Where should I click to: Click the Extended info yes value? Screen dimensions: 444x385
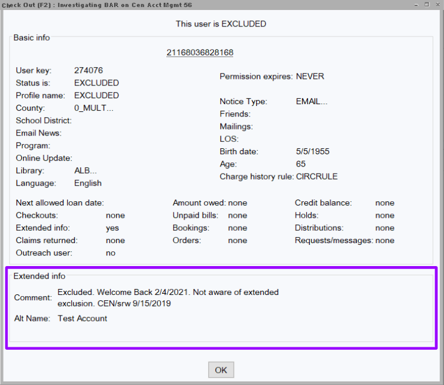112,228
